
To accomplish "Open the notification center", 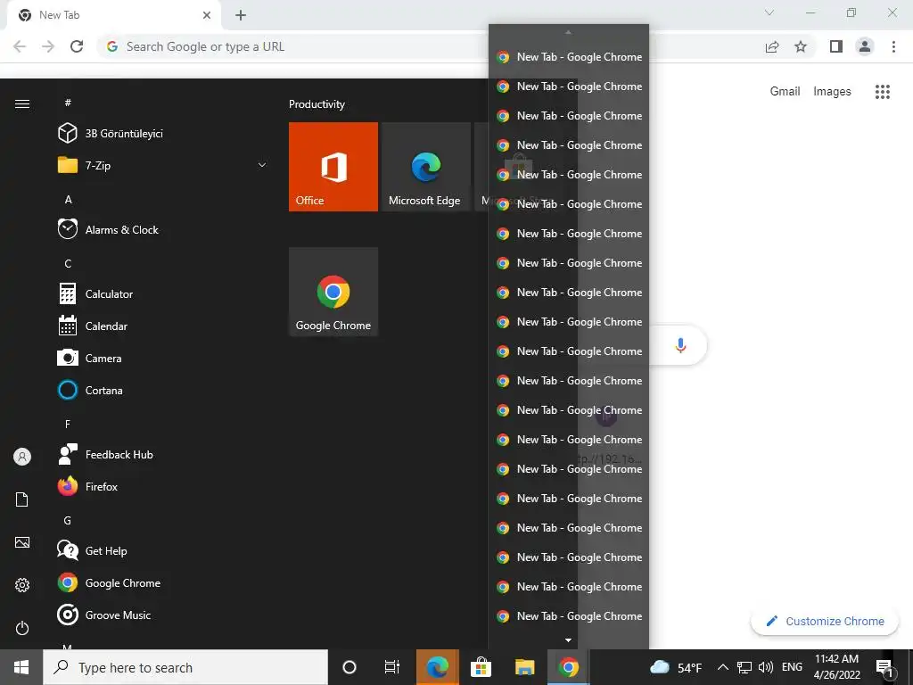I will pyautogui.click(x=884, y=667).
